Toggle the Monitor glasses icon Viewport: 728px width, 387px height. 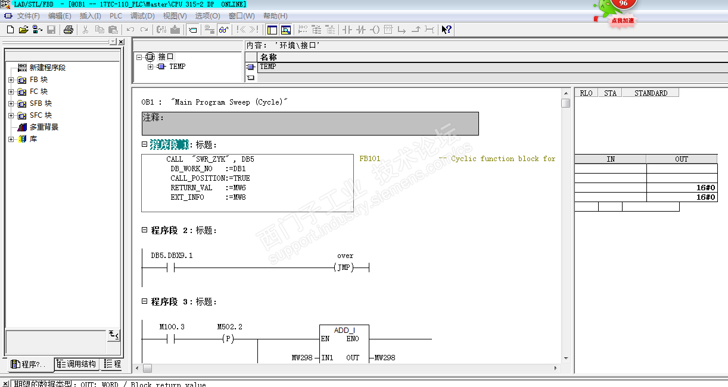pos(223,30)
